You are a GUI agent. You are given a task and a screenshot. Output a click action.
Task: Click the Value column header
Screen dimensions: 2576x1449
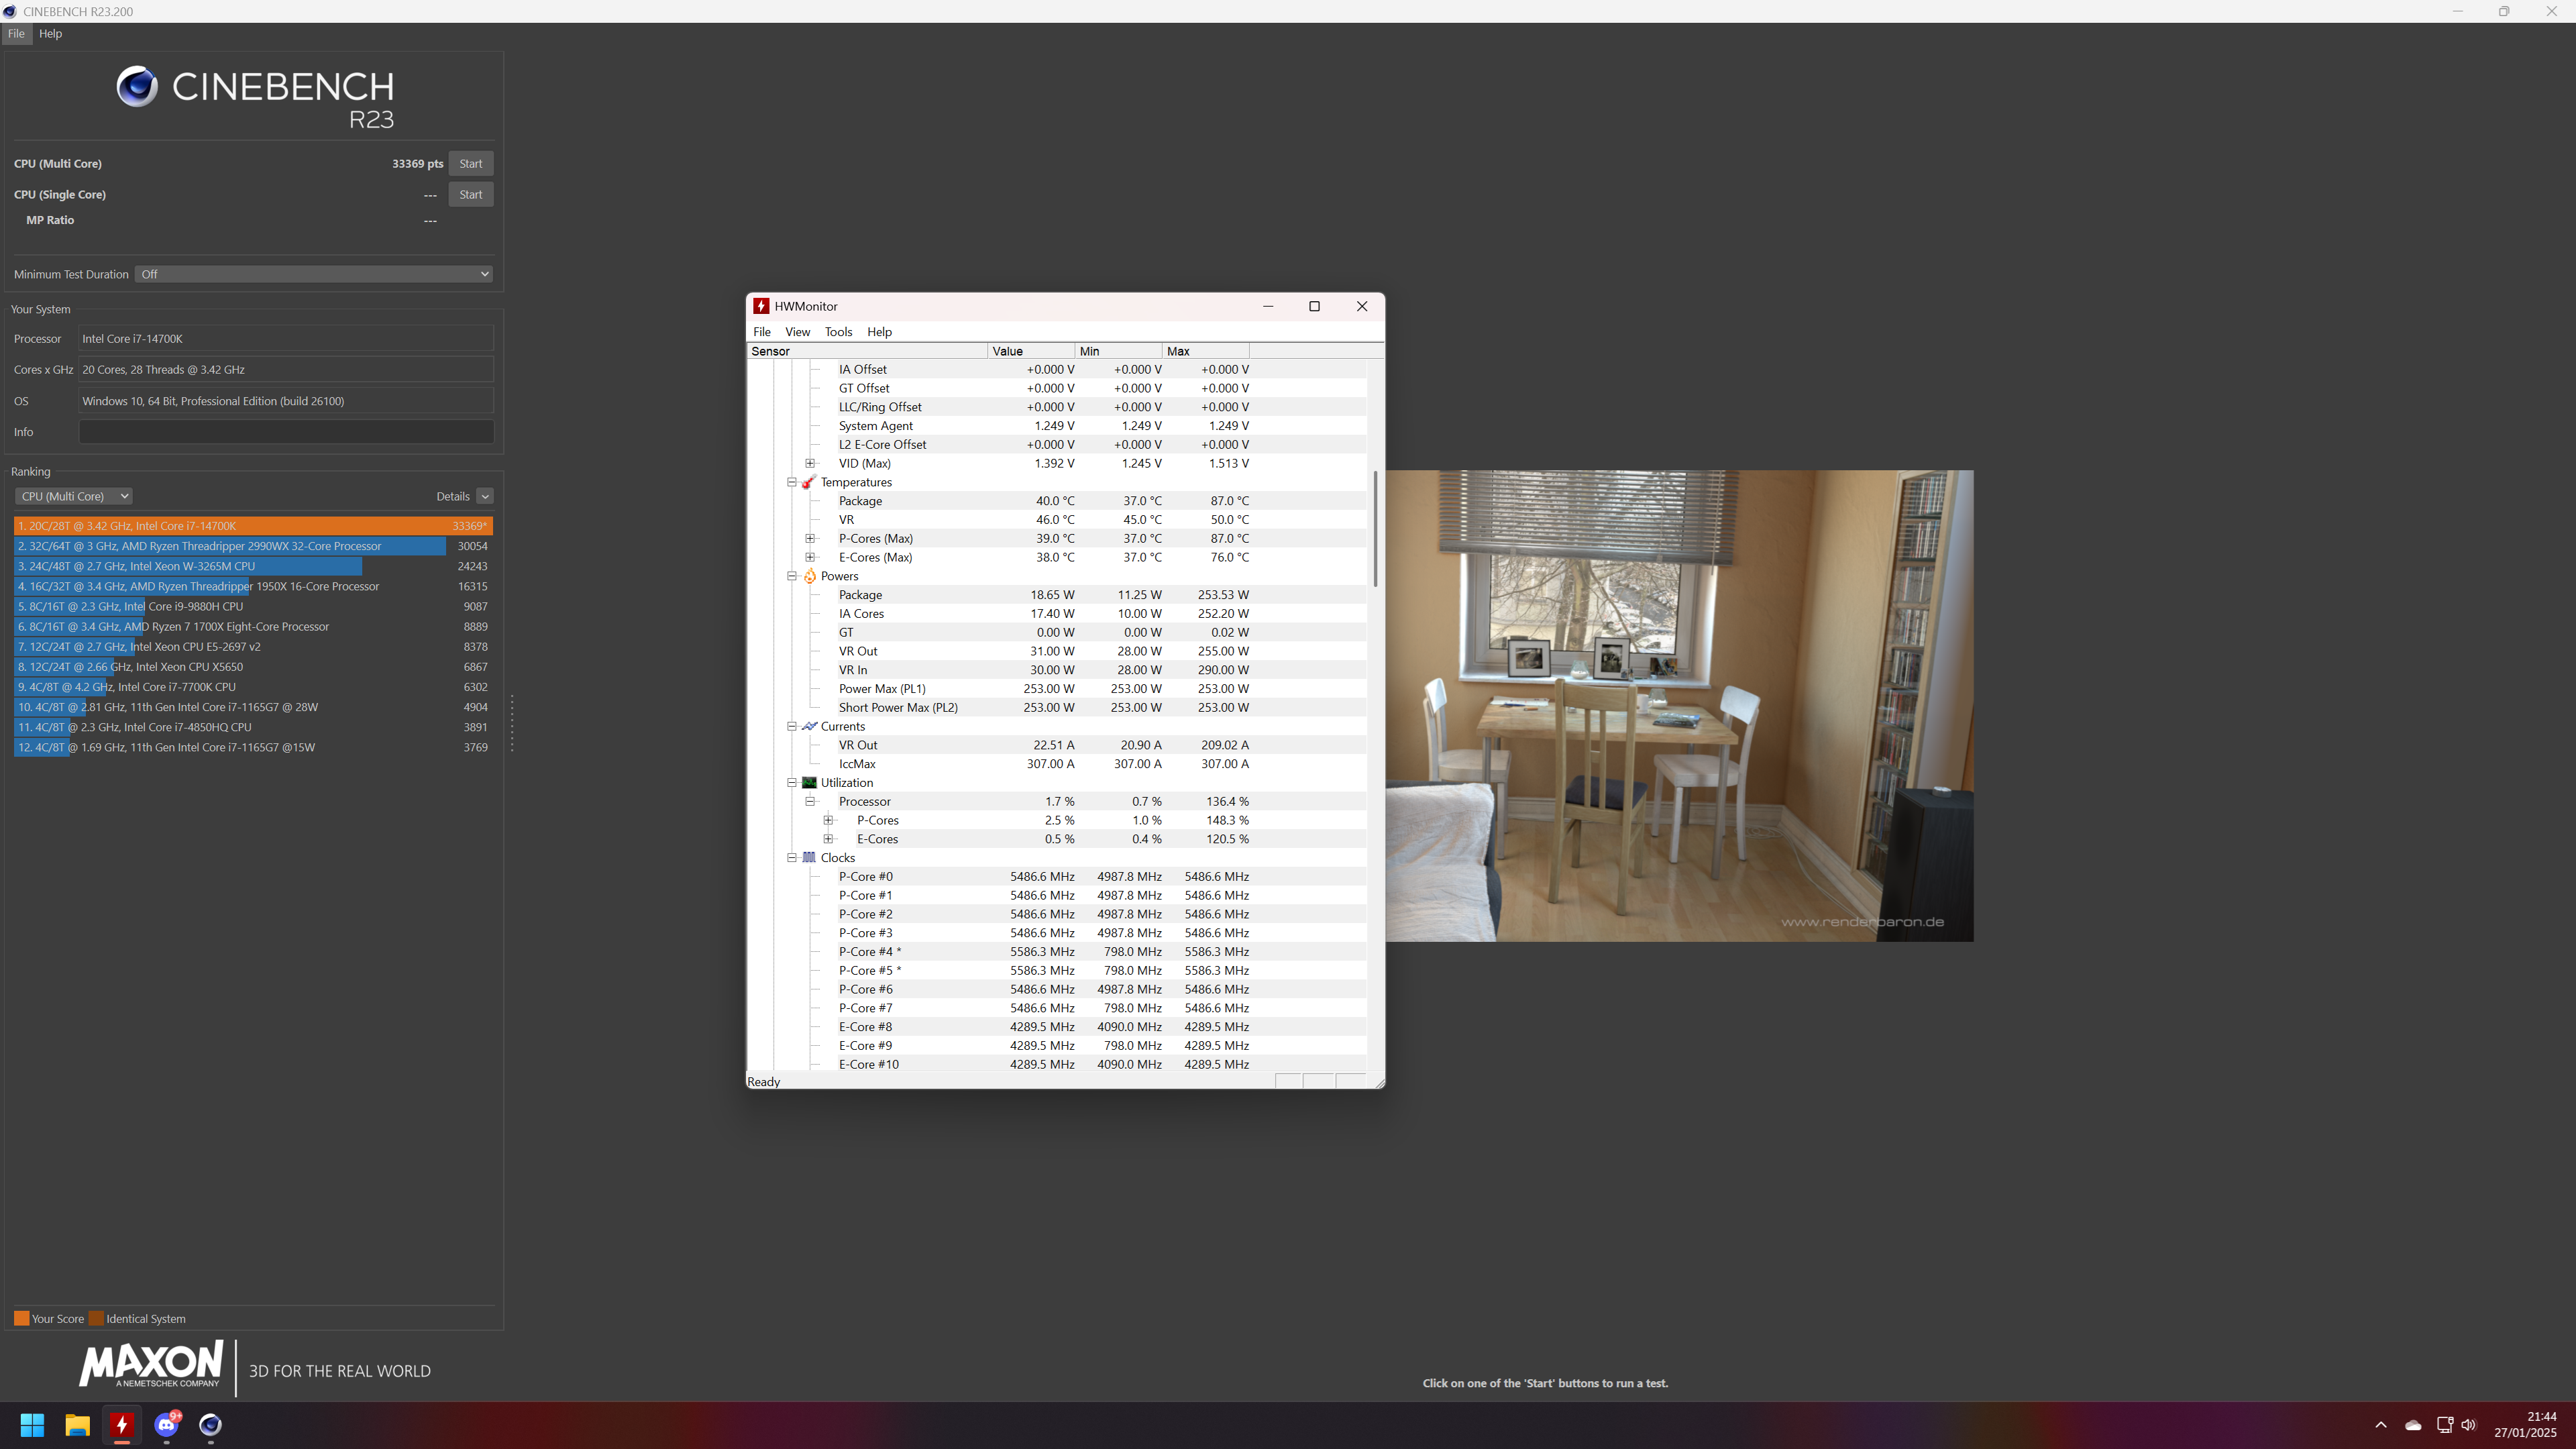click(1031, 351)
